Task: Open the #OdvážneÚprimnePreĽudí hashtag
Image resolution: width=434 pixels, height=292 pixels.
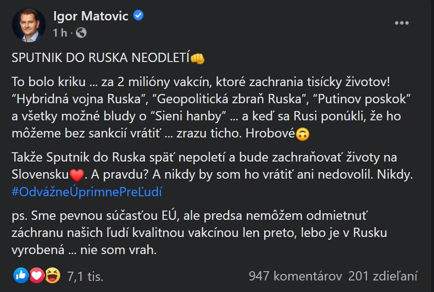Action: pos(87,193)
